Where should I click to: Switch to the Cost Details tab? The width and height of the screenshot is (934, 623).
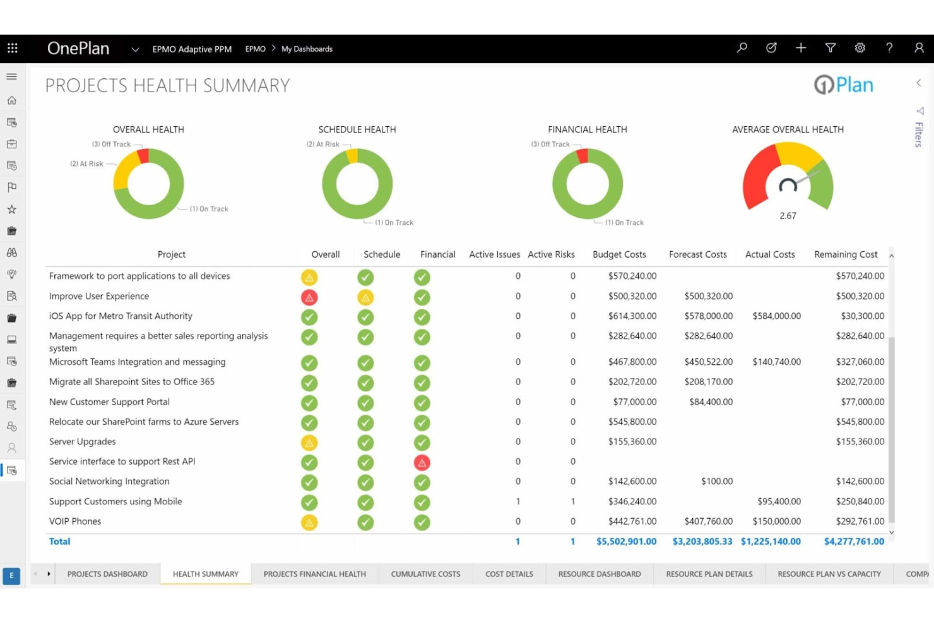click(509, 574)
